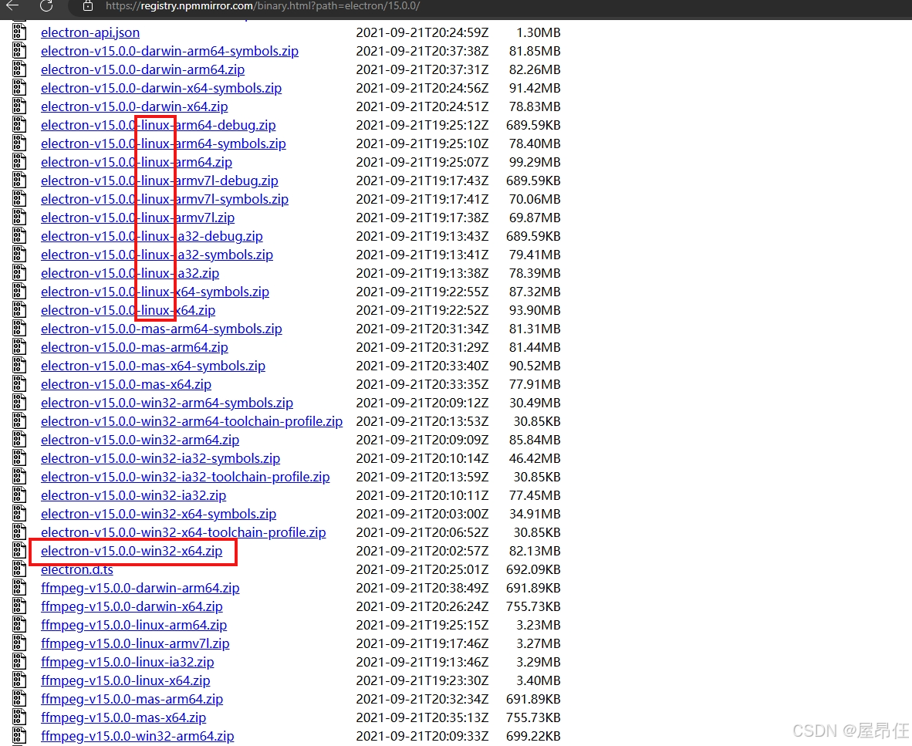Download electron-v15.0.0-darwin-arm64-symbols.zip
This screenshot has height=746, width=912.
point(169,51)
